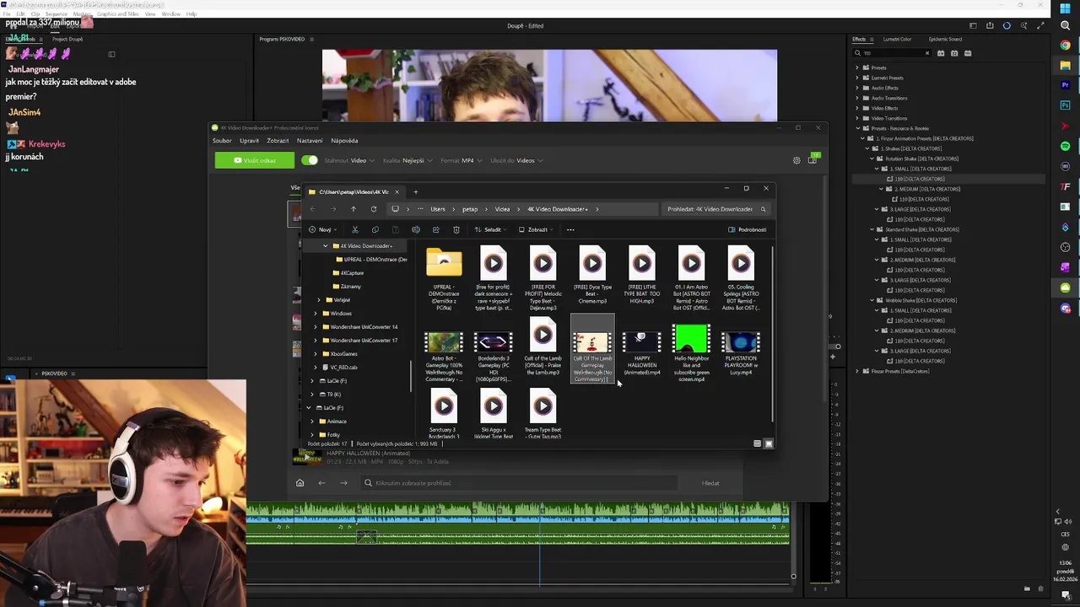The width and height of the screenshot is (1080, 607).
Task: Select the 4KCapture folder in Explorer tree
Action: point(352,273)
